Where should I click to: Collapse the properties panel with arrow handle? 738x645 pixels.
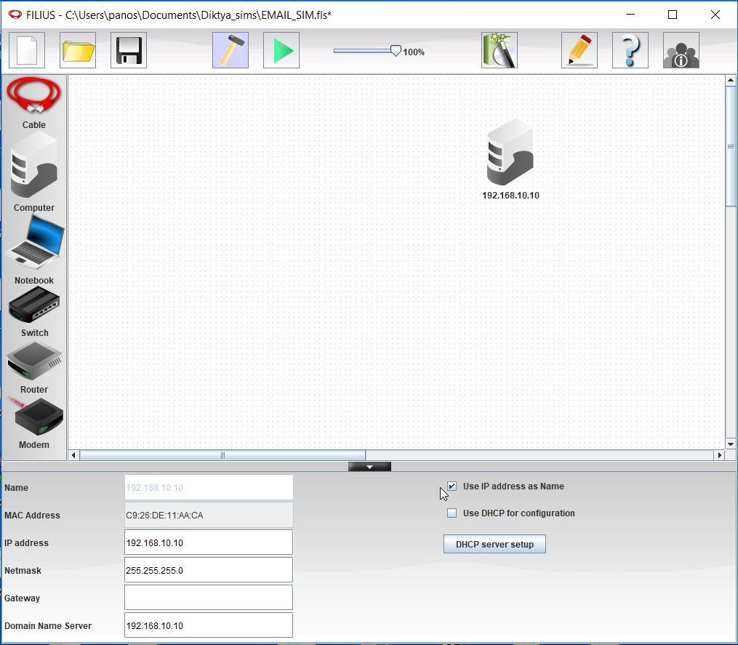pyautogui.click(x=369, y=467)
